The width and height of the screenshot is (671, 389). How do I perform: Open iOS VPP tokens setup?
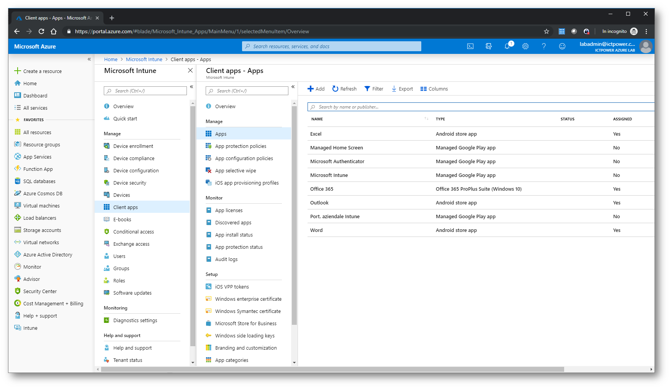click(x=227, y=287)
